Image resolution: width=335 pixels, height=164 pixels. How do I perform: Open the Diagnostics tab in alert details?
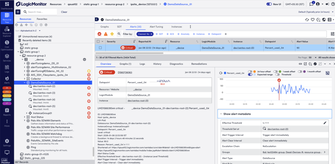[x=176, y=64]
